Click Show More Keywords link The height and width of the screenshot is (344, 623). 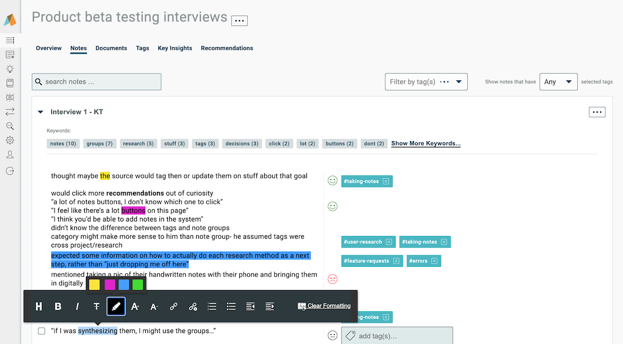pos(426,144)
